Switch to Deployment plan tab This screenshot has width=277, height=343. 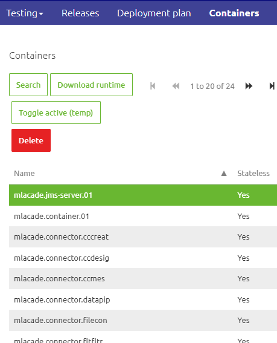154,13
